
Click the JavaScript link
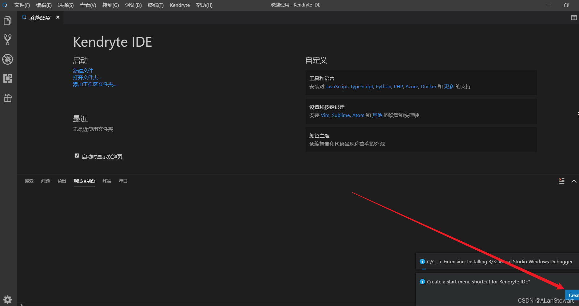tap(337, 86)
